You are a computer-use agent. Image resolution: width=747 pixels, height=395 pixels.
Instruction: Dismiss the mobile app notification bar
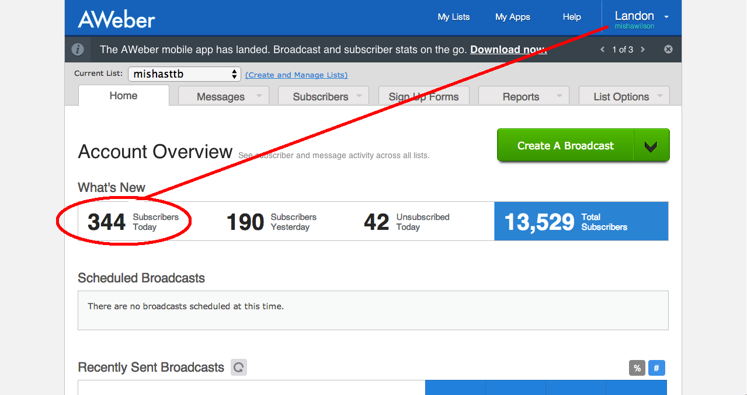click(x=669, y=50)
